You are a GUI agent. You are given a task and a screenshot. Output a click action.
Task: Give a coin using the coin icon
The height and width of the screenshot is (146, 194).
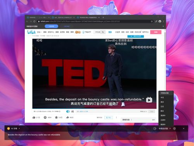click(45, 118)
